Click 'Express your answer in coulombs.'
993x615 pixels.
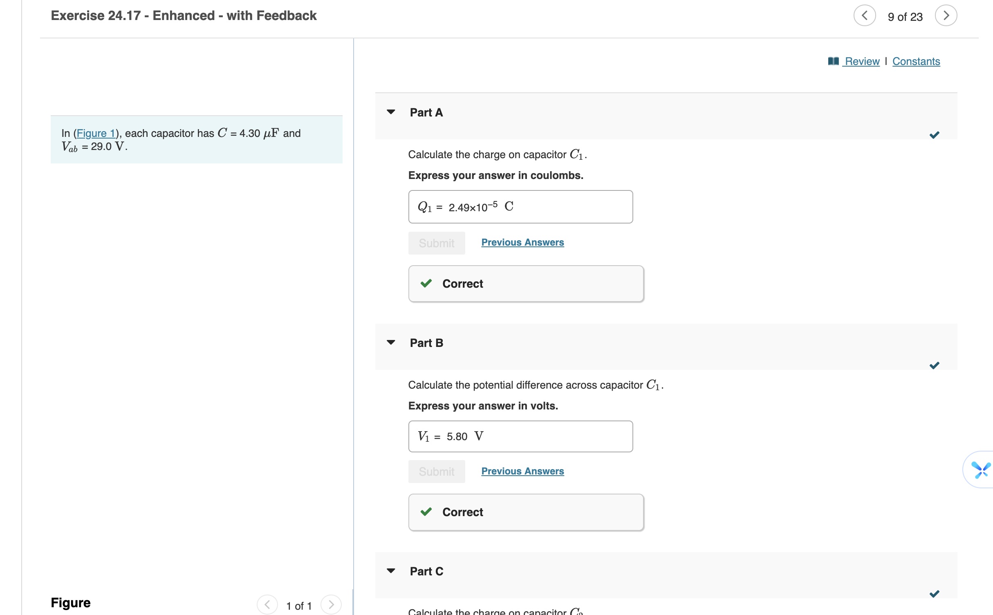495,175
